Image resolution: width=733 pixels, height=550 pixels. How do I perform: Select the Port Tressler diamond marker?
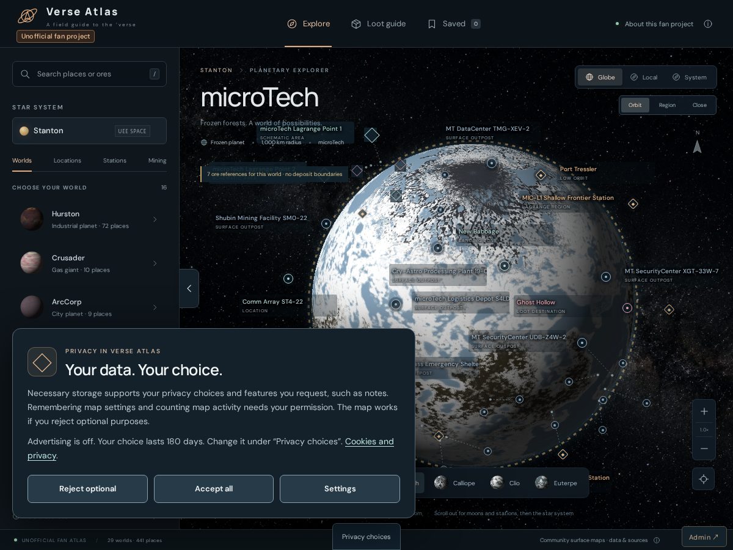pyautogui.click(x=541, y=175)
